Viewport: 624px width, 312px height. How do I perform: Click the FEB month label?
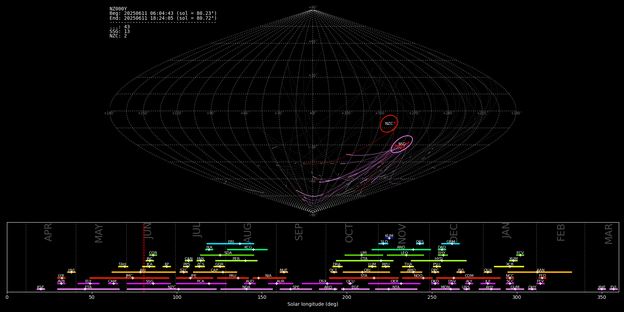click(x=561, y=232)
